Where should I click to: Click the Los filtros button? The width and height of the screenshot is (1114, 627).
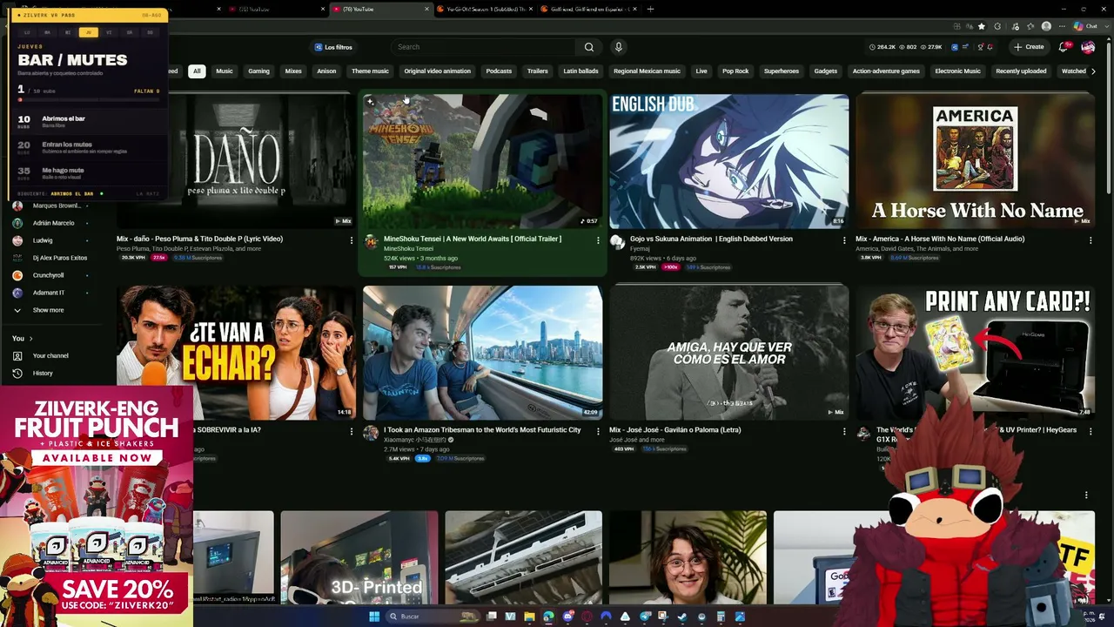(x=333, y=47)
